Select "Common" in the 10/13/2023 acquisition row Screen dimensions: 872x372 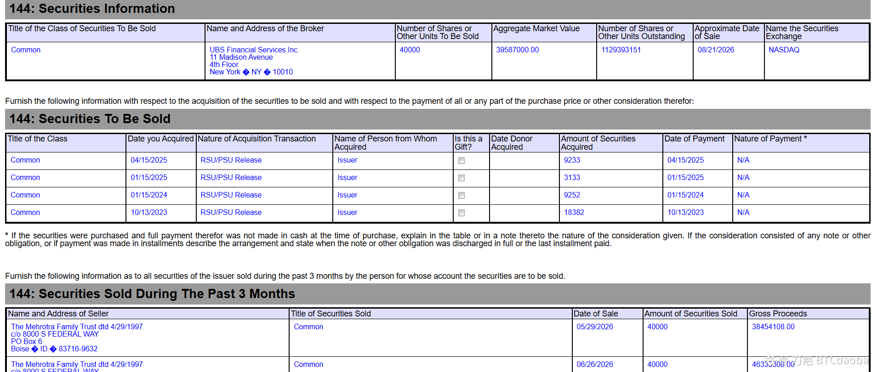tap(25, 212)
